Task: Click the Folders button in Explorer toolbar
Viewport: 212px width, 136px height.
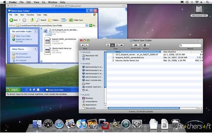Action: tap(54, 20)
